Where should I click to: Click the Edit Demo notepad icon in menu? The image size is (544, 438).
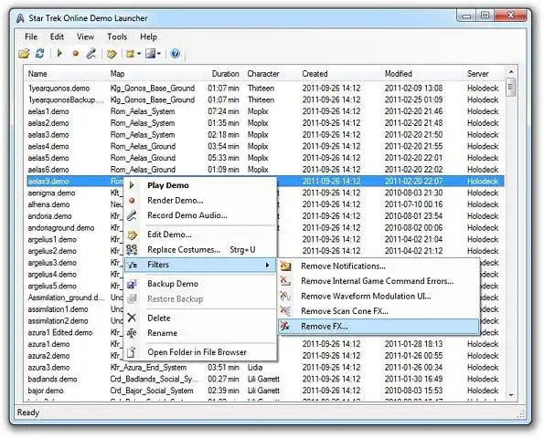click(x=132, y=235)
